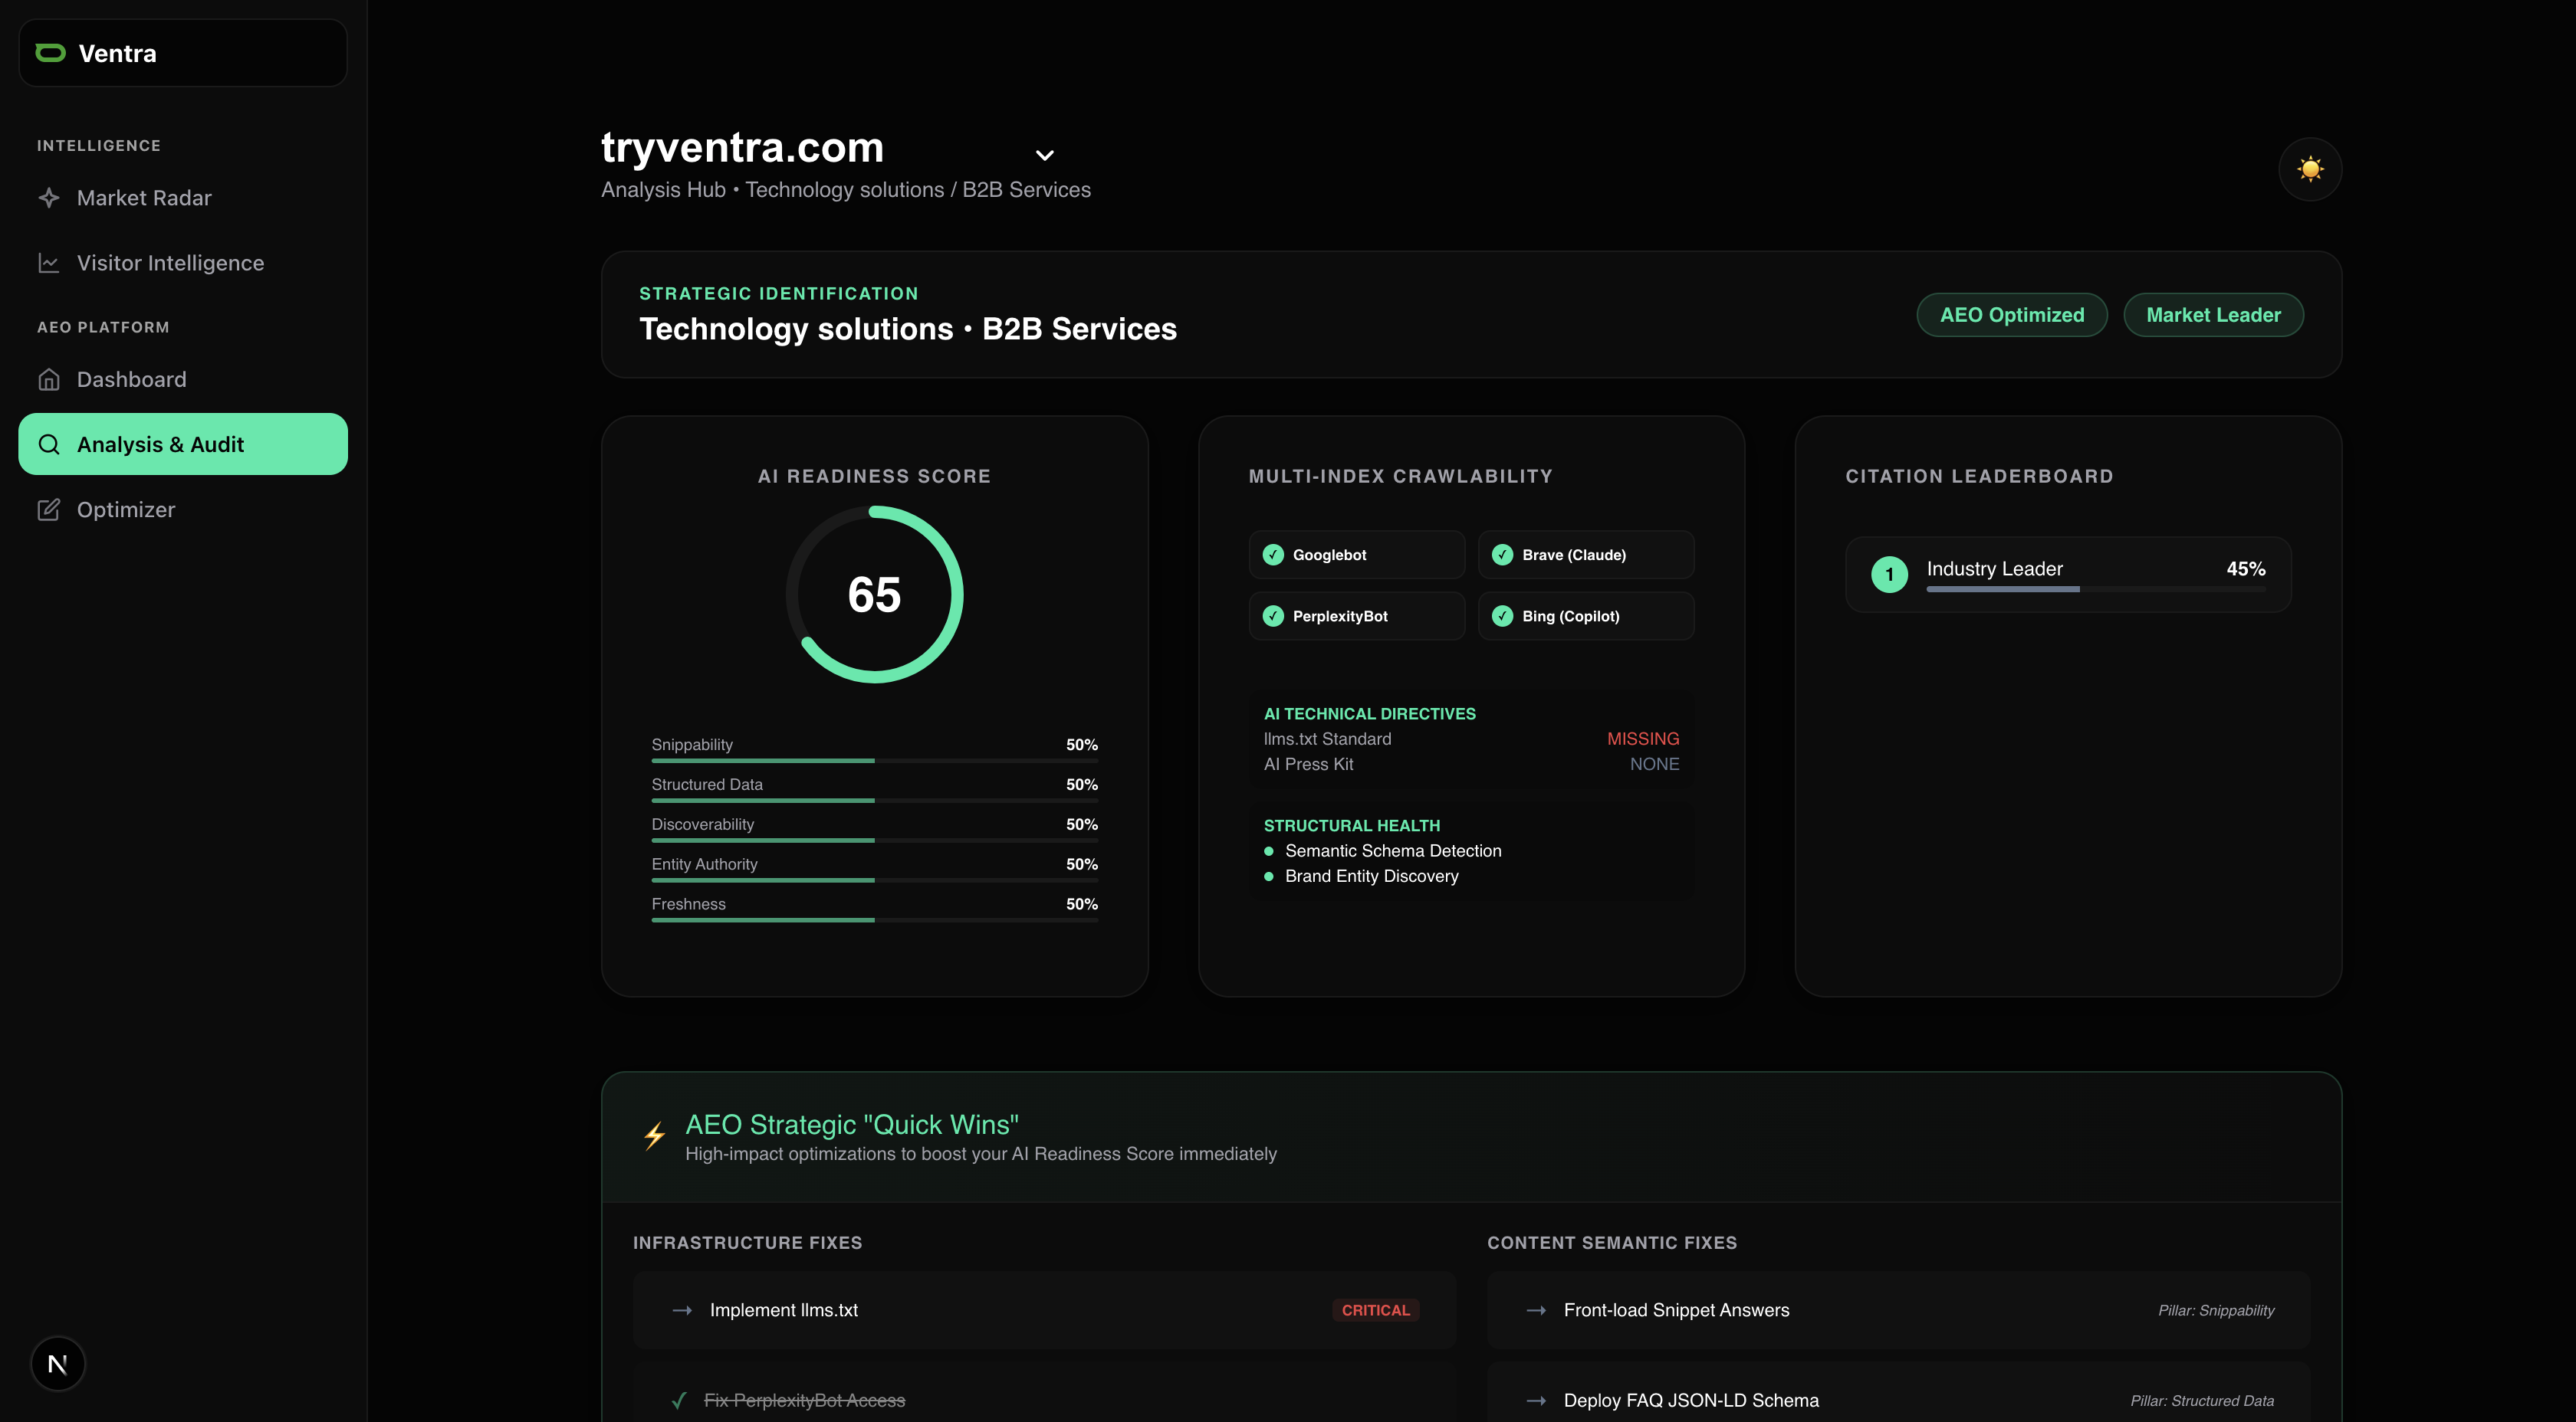The height and width of the screenshot is (1422, 2576).
Task: Click the Optimizer pencil icon
Action: [x=49, y=509]
